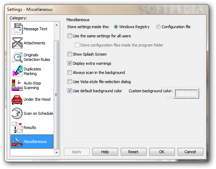Open Auto-Stop Scanning category label
The width and height of the screenshot is (216, 169).
click(x=32, y=85)
